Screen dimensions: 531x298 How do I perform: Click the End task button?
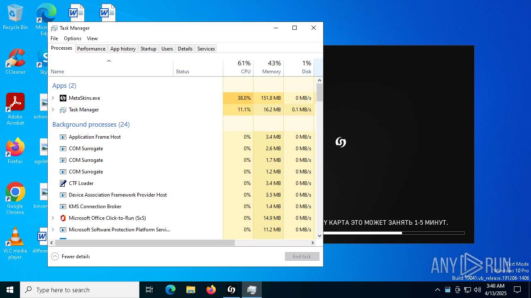(302, 257)
